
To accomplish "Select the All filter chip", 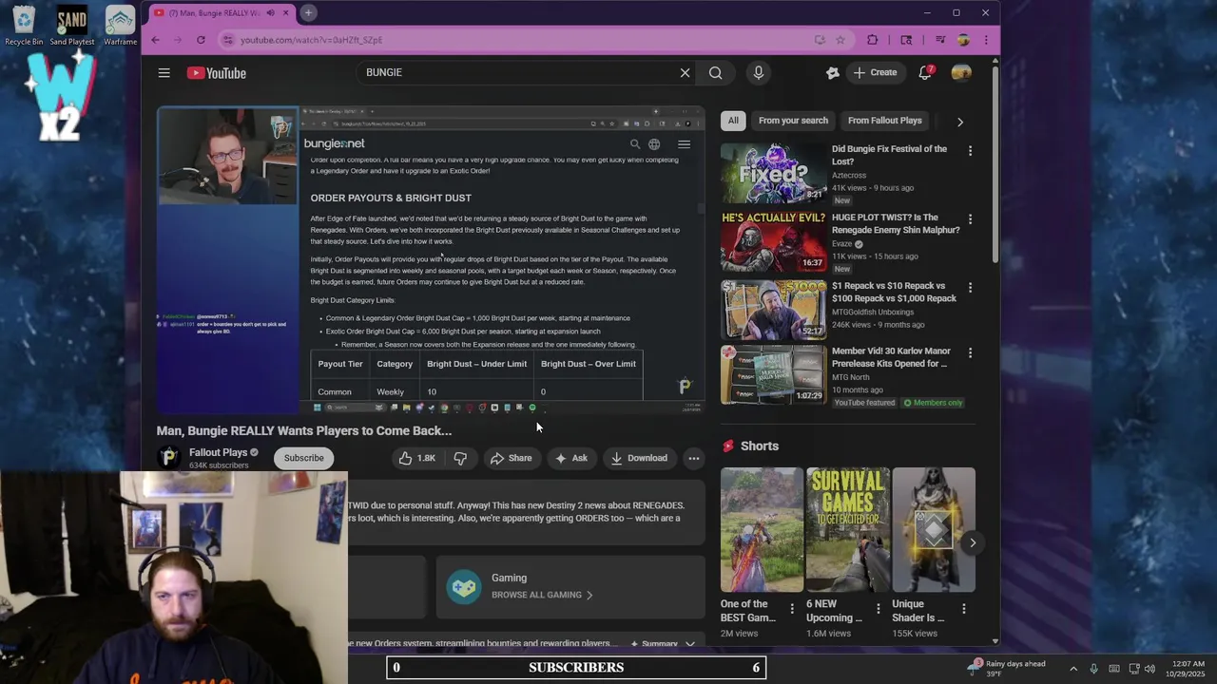I will [x=733, y=121].
